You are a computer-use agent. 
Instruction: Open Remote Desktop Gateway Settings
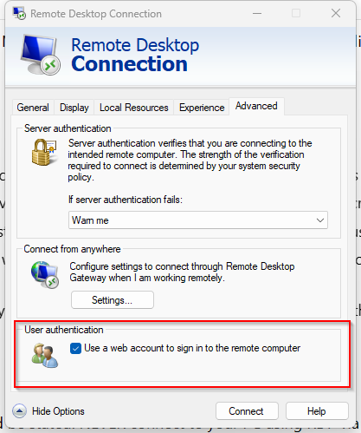tap(113, 300)
